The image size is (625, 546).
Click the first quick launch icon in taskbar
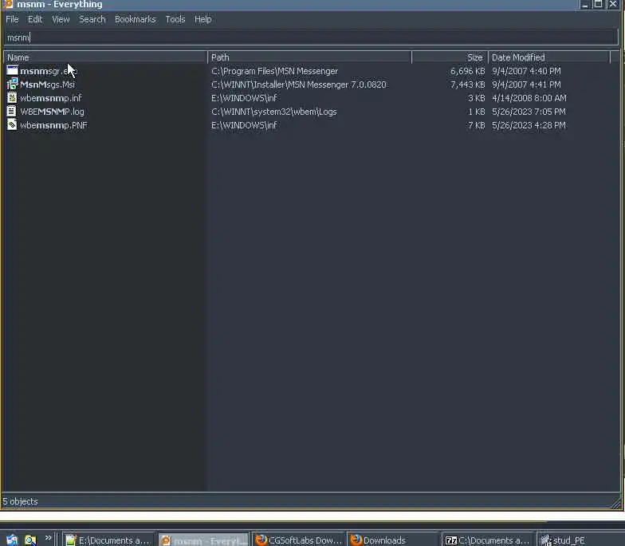(12, 540)
